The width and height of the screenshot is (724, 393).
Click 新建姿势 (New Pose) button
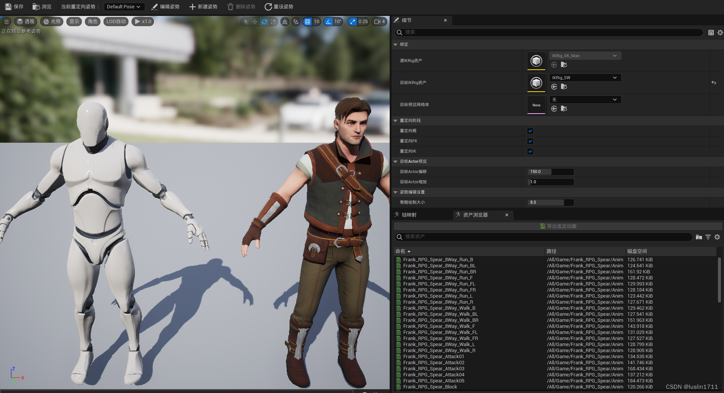203,6
